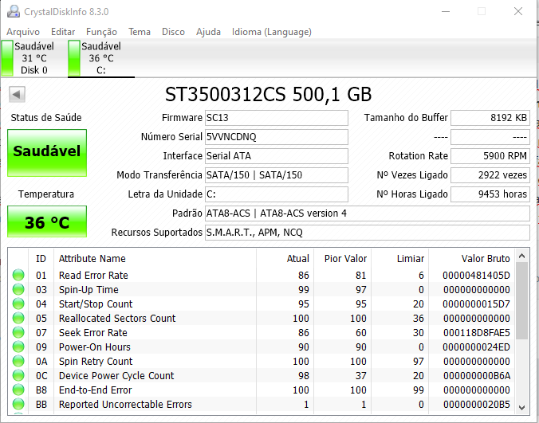
Task: Click the Nº Horas Ligado field 9453 horas
Action: click(x=490, y=194)
